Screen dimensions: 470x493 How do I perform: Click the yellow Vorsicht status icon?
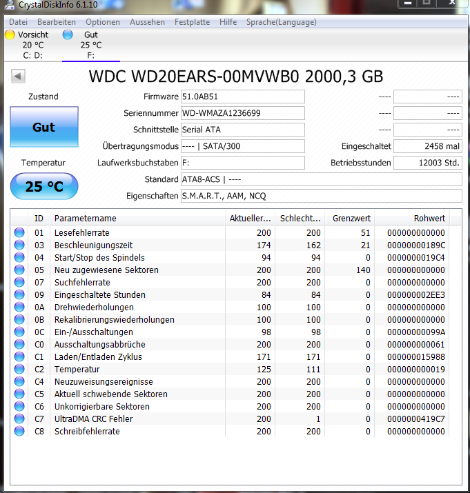coord(10,34)
